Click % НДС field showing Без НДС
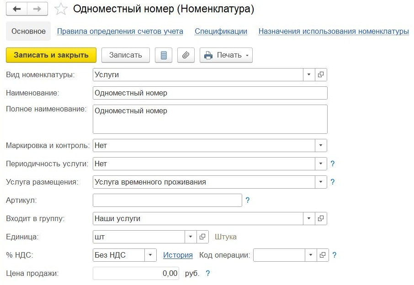 119,255
